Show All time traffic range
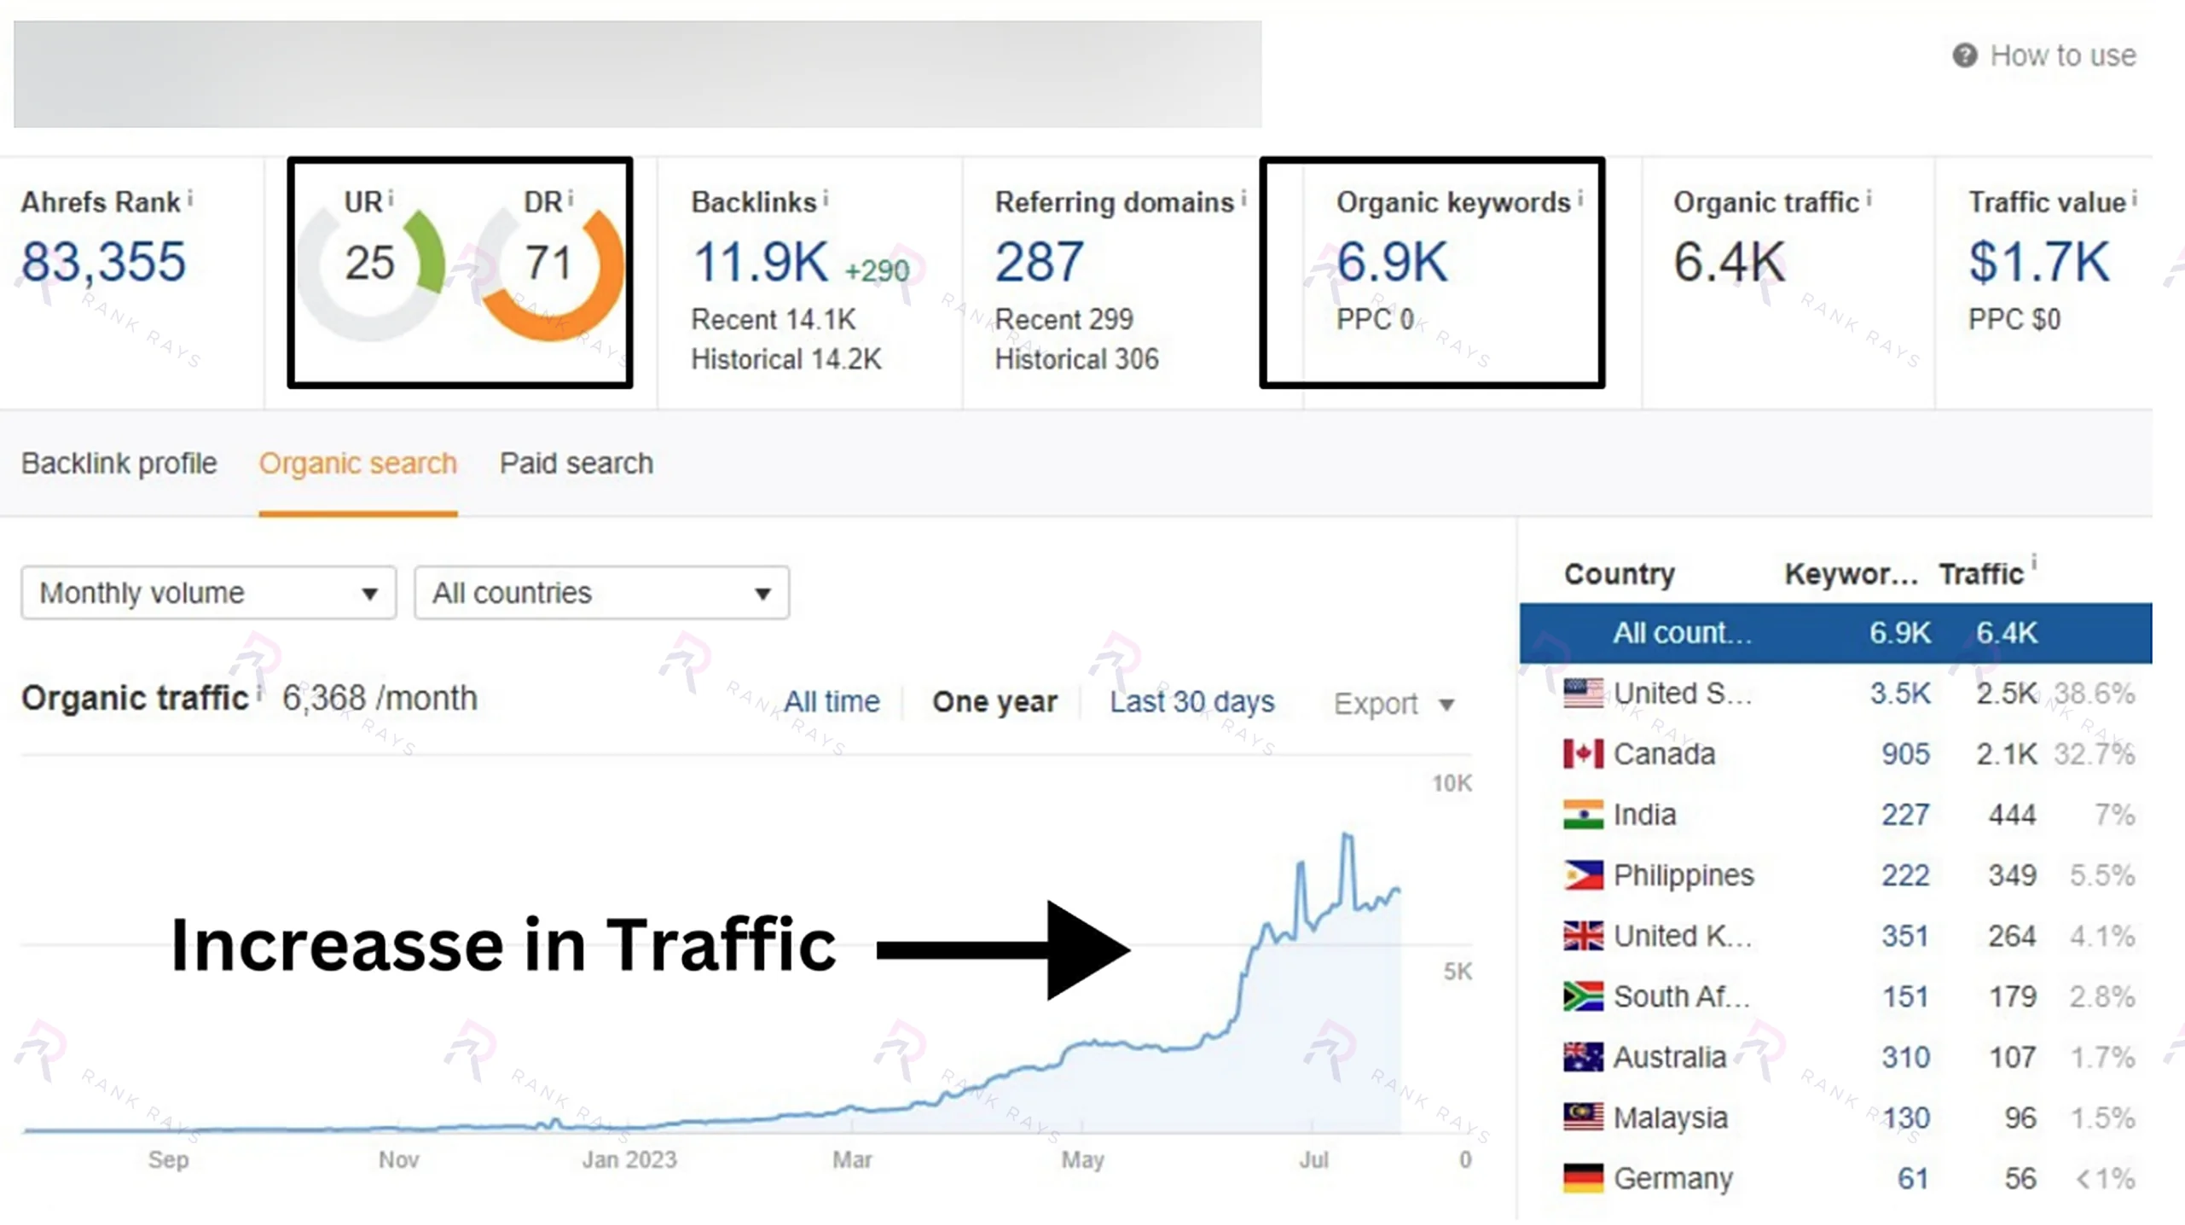Image resolution: width=2185 pixels, height=1225 pixels. tap(832, 702)
